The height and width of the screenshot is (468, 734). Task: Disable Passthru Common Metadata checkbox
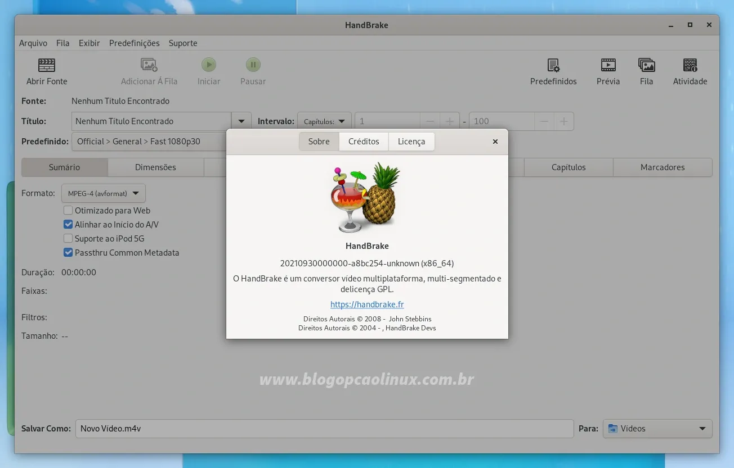point(68,253)
